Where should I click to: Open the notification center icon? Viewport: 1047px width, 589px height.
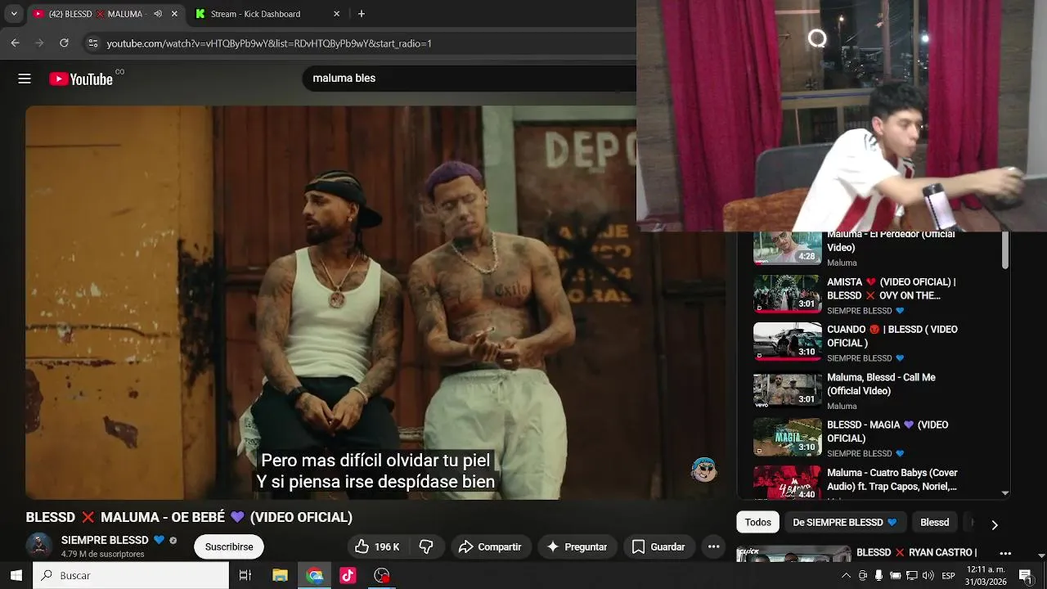pyautogui.click(x=1026, y=575)
